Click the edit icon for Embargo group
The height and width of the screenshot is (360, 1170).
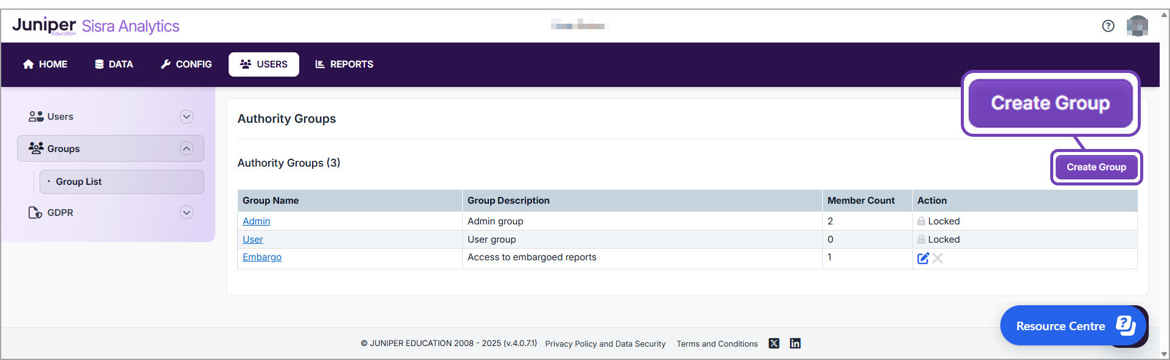coord(922,258)
